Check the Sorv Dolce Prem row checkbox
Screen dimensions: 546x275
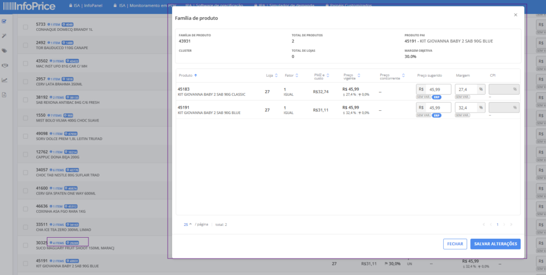tap(26, 136)
